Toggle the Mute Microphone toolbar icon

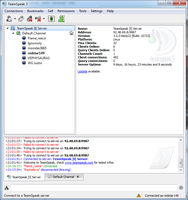(x=29, y=19)
